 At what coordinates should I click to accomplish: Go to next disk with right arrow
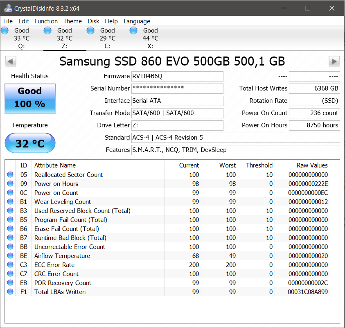pyautogui.click(x=334, y=61)
